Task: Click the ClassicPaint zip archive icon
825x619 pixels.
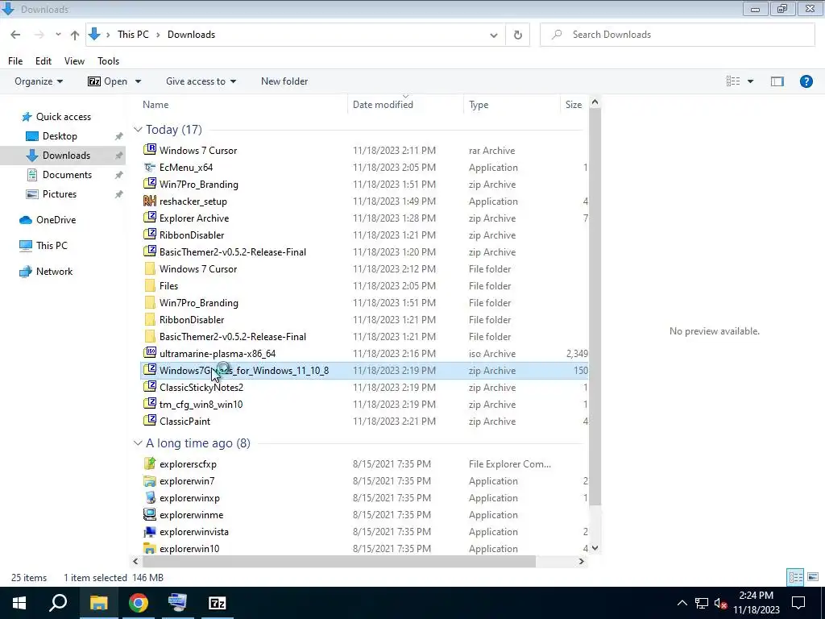Action: (x=150, y=421)
